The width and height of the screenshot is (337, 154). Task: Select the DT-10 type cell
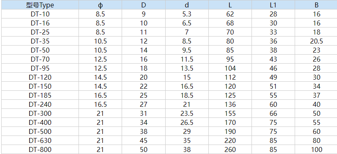coord(40,14)
